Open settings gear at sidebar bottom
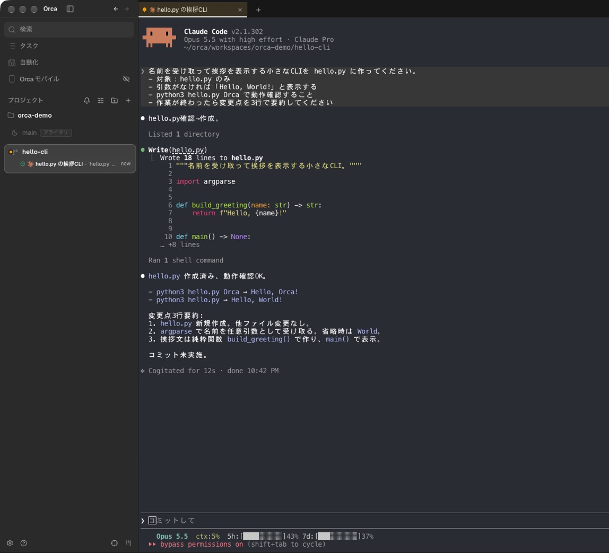 pyautogui.click(x=10, y=543)
